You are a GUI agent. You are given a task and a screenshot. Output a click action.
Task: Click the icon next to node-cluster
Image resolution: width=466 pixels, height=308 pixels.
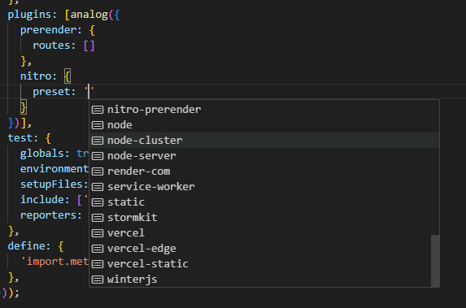tap(98, 141)
